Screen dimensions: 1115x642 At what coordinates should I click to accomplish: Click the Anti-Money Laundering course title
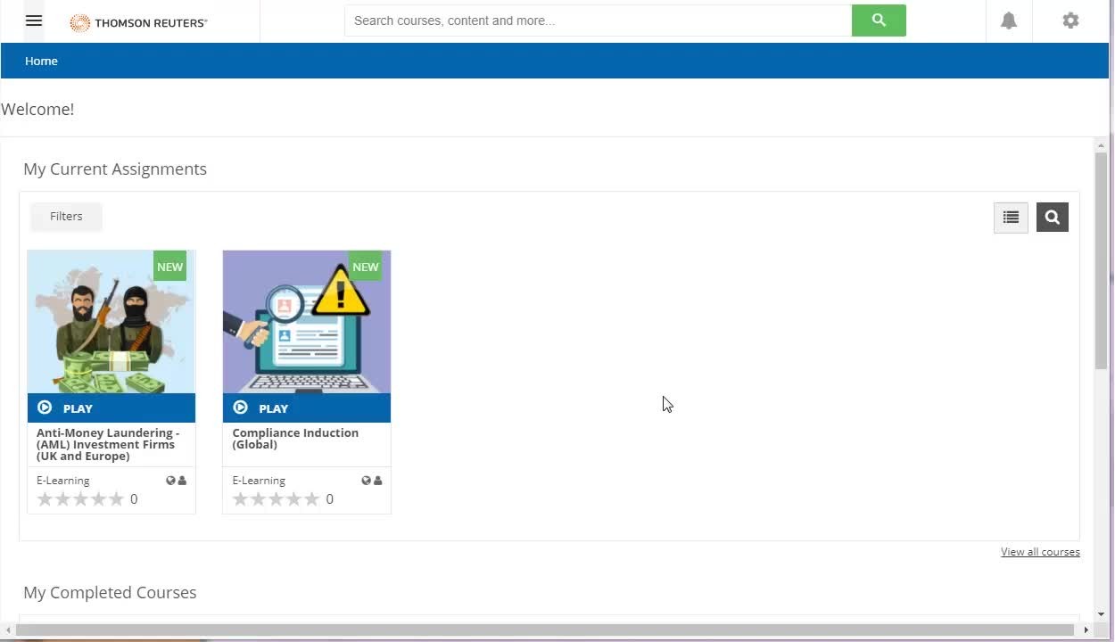click(x=108, y=444)
